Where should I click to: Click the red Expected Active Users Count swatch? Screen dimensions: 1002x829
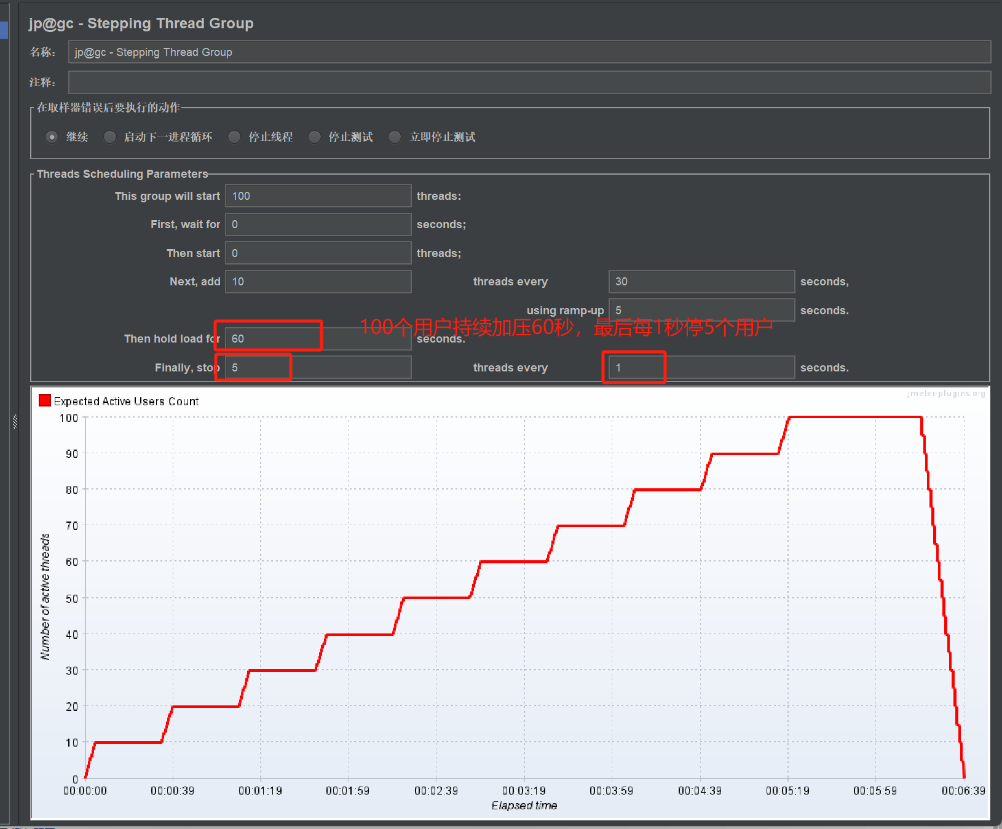click(x=45, y=401)
